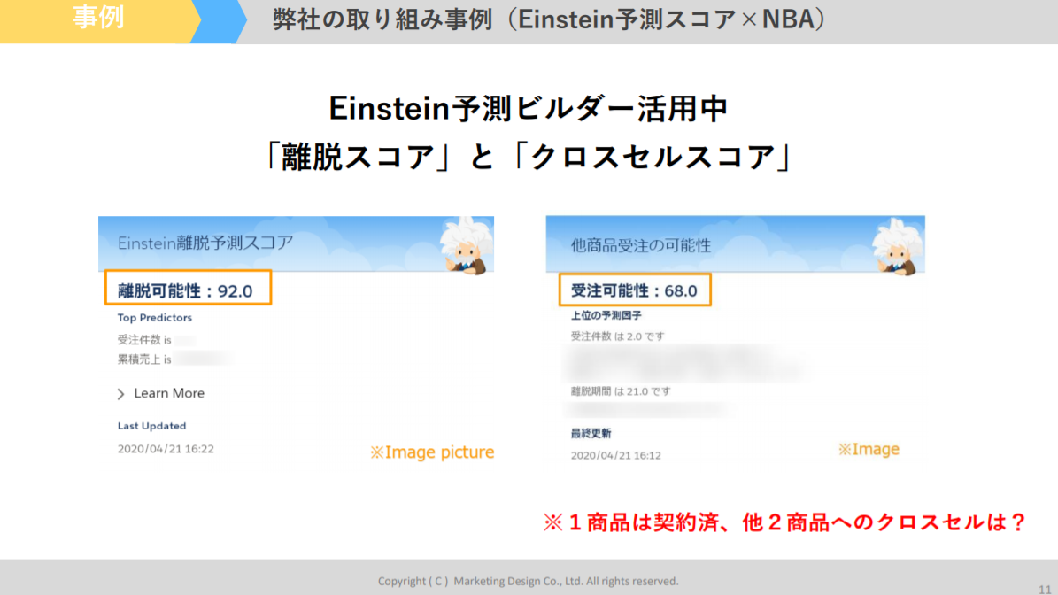Viewport: 1058px width, 595px height.
Task: Open the Learn More link
Action: (x=169, y=393)
